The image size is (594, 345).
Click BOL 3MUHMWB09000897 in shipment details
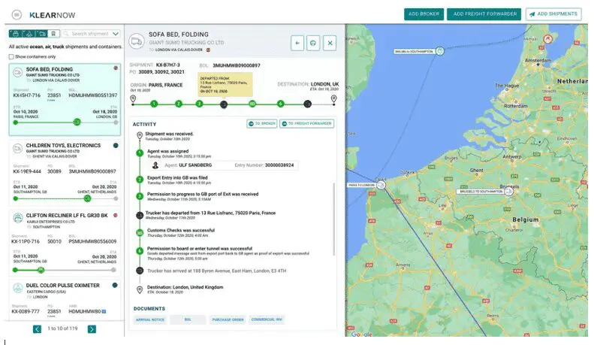237,65
